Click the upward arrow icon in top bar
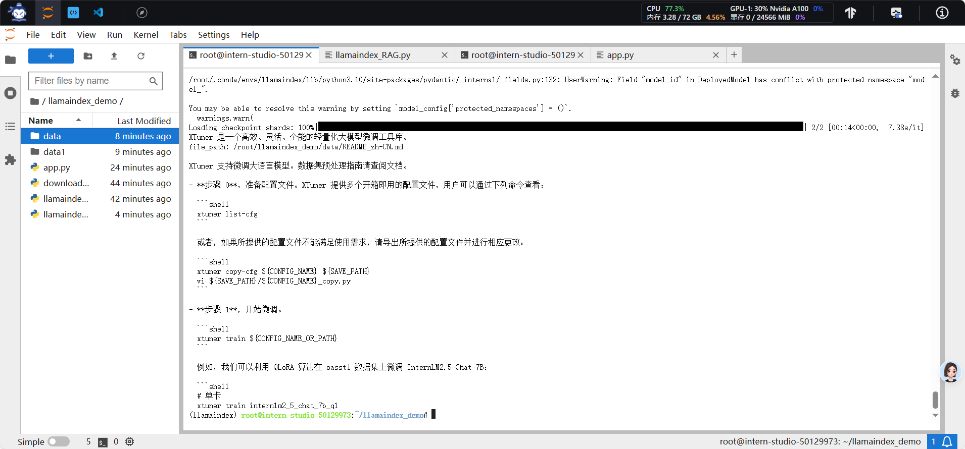Screen dimensions: 965x449 click(851, 13)
